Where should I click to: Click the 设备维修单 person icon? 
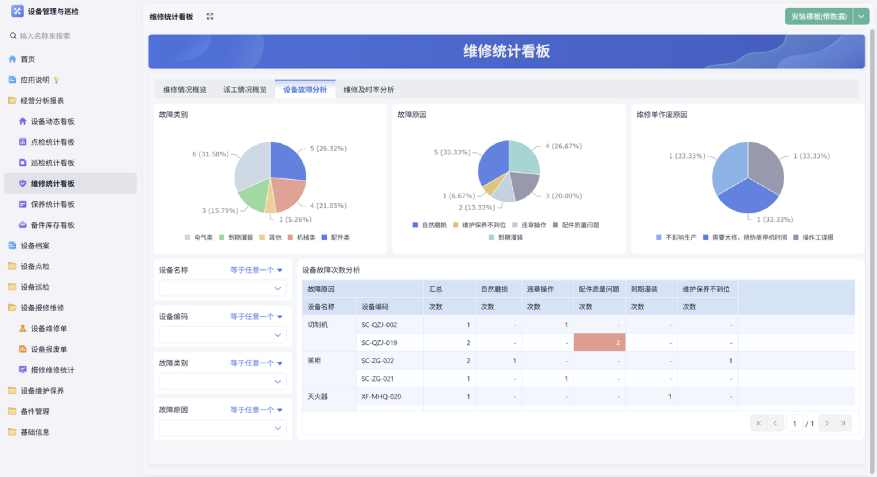23,328
